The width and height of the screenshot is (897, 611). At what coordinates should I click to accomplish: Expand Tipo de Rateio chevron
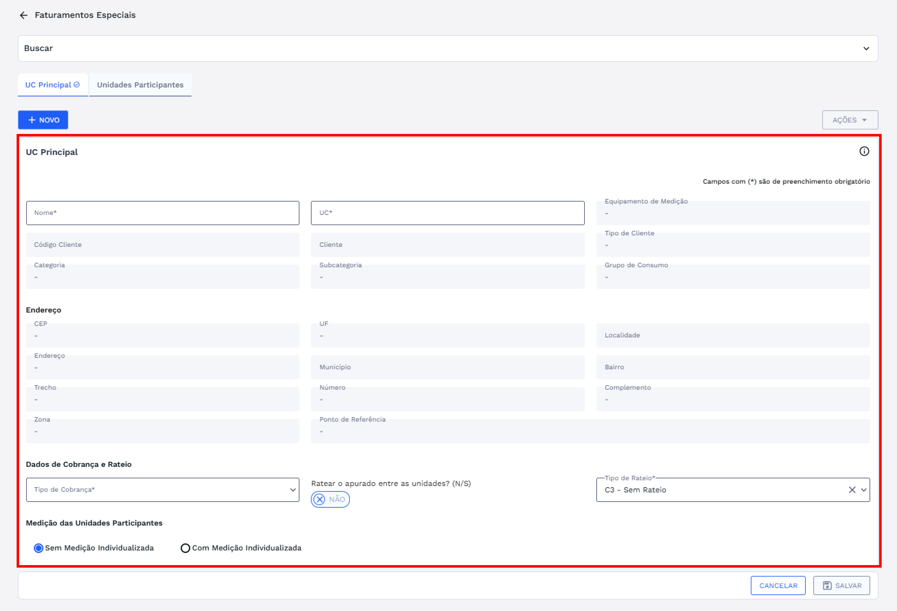click(864, 490)
